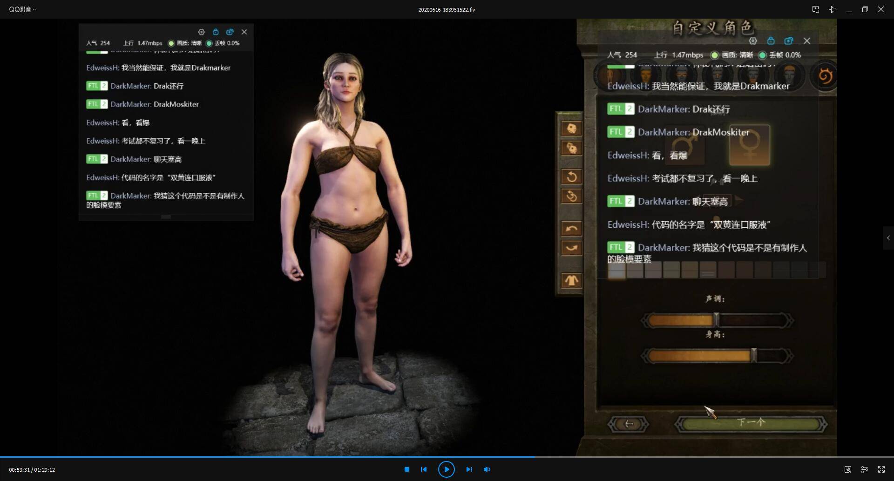This screenshot has width=894, height=481.
Task: Click EdweissH: 看，看爆 in left chat
Action: (118, 122)
